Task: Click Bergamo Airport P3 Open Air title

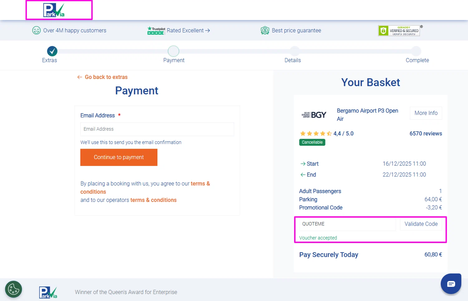Action: pyautogui.click(x=367, y=115)
